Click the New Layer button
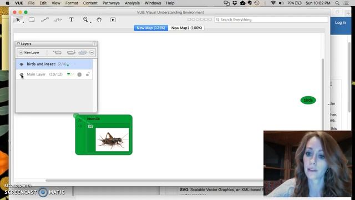This screenshot has width=355, height=200. tap(29, 53)
